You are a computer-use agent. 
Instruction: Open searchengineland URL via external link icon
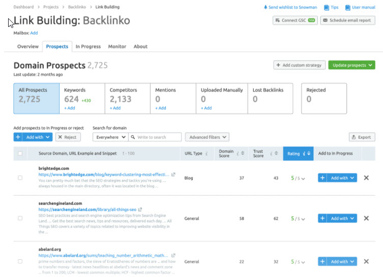140,209
